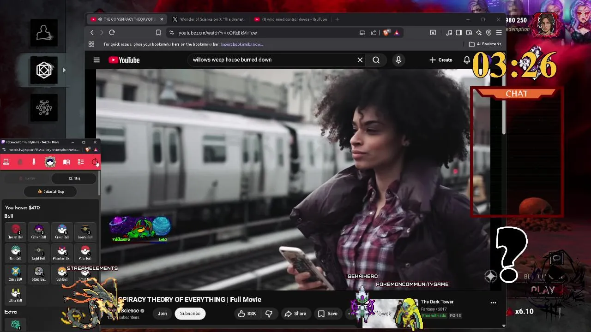Image resolution: width=591 pixels, height=332 pixels.
Task: Select the Luxury Ball item
Action: click(x=85, y=231)
